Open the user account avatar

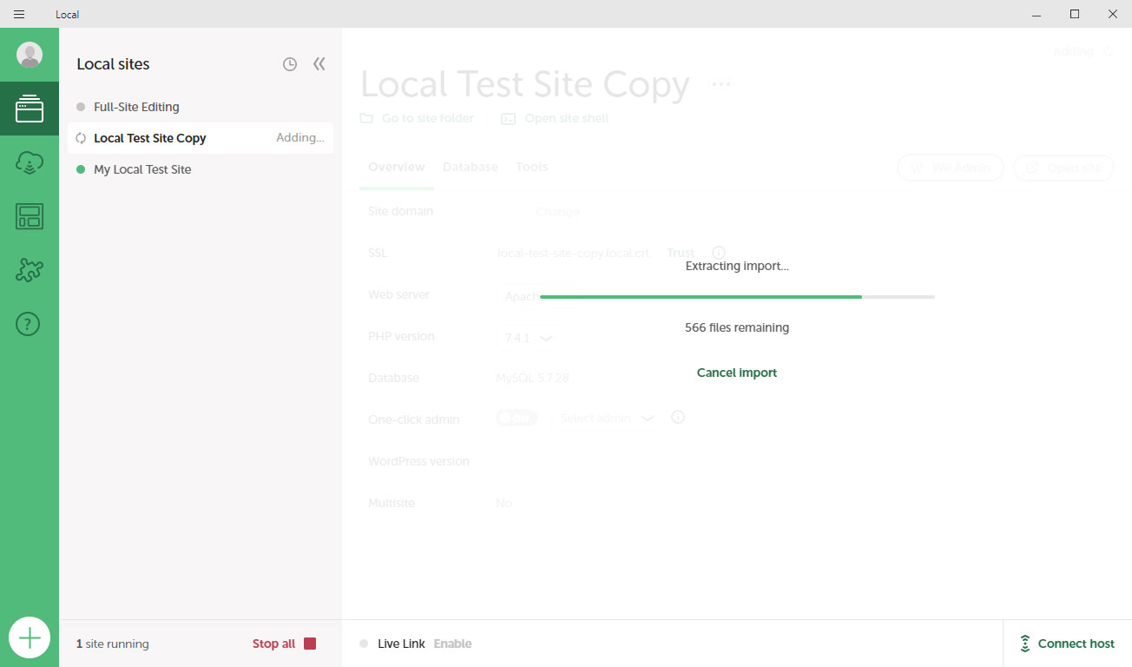click(x=30, y=55)
